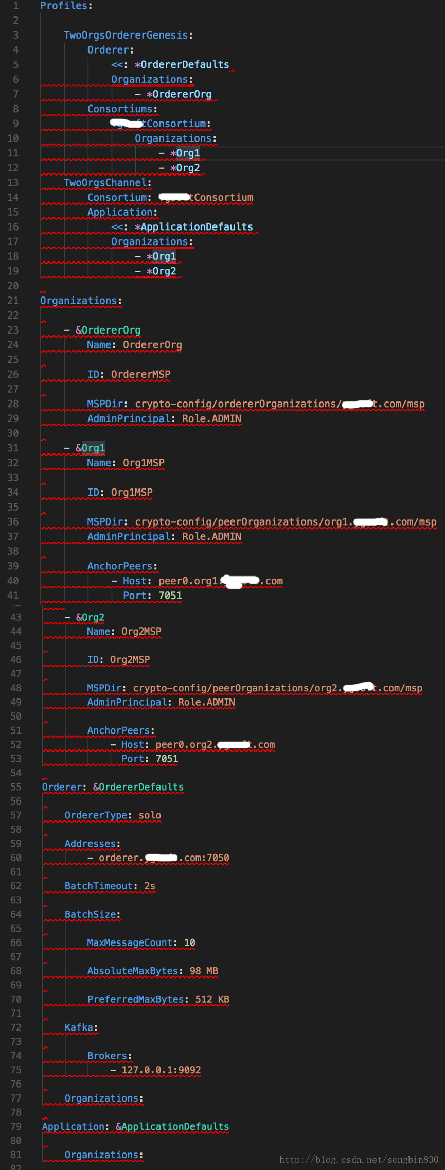Select the &OrdererOrg anchor definition
445x1170 pixels.
click(108, 330)
